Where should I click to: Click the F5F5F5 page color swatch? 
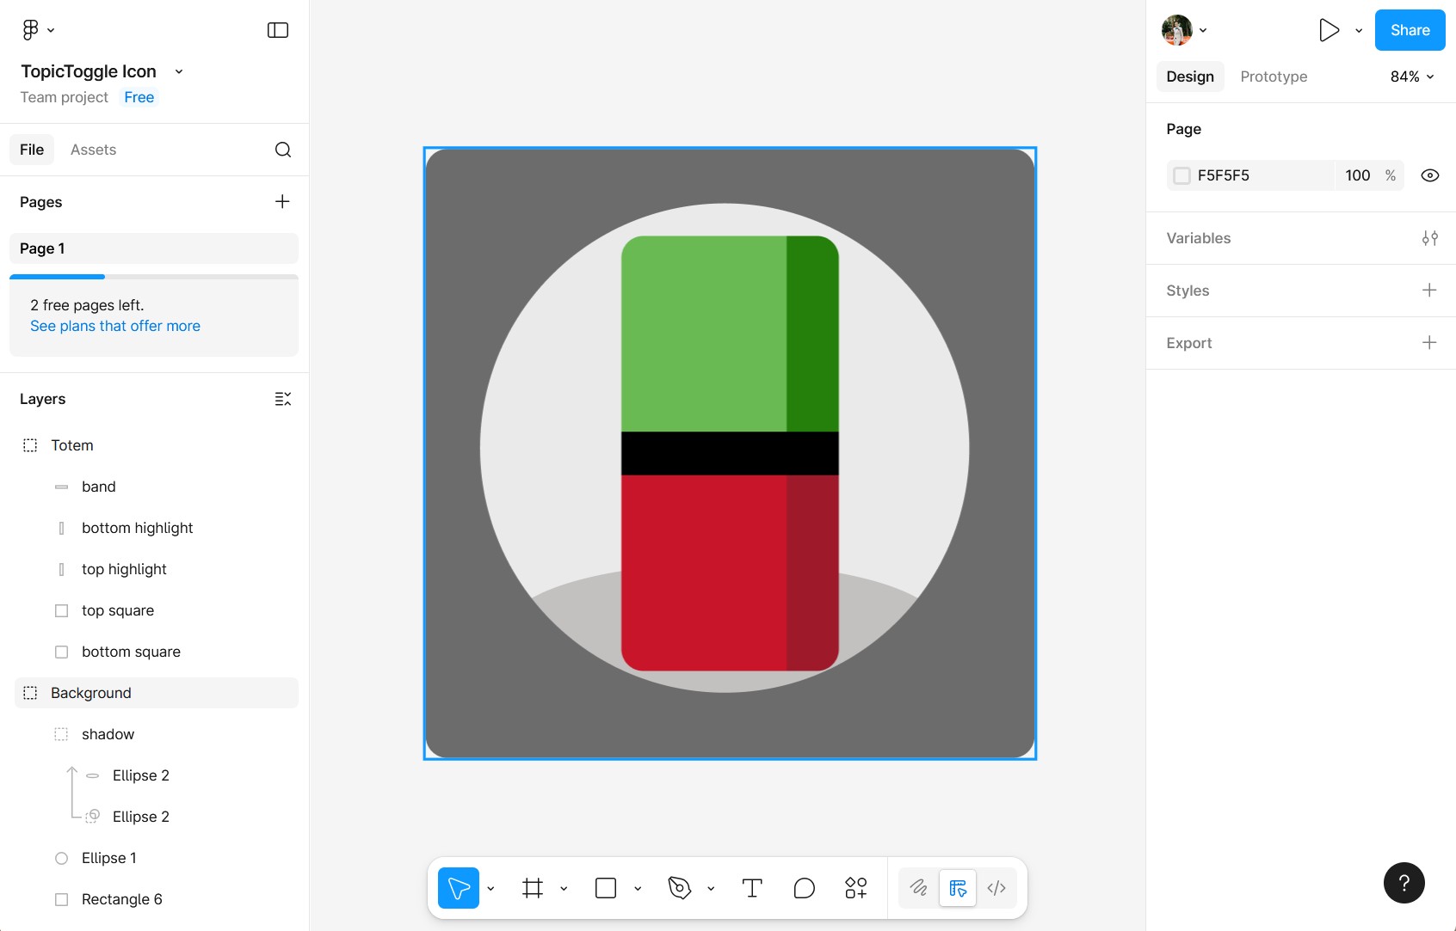pyautogui.click(x=1181, y=175)
